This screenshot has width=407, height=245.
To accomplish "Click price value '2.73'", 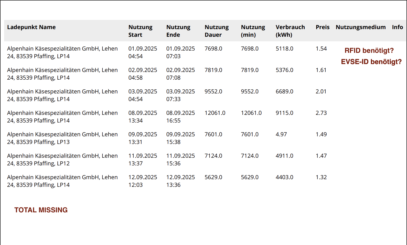I will pyautogui.click(x=321, y=113).
